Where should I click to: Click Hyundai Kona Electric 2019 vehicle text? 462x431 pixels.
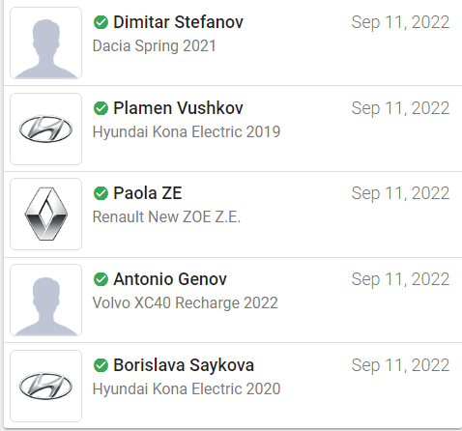187,131
